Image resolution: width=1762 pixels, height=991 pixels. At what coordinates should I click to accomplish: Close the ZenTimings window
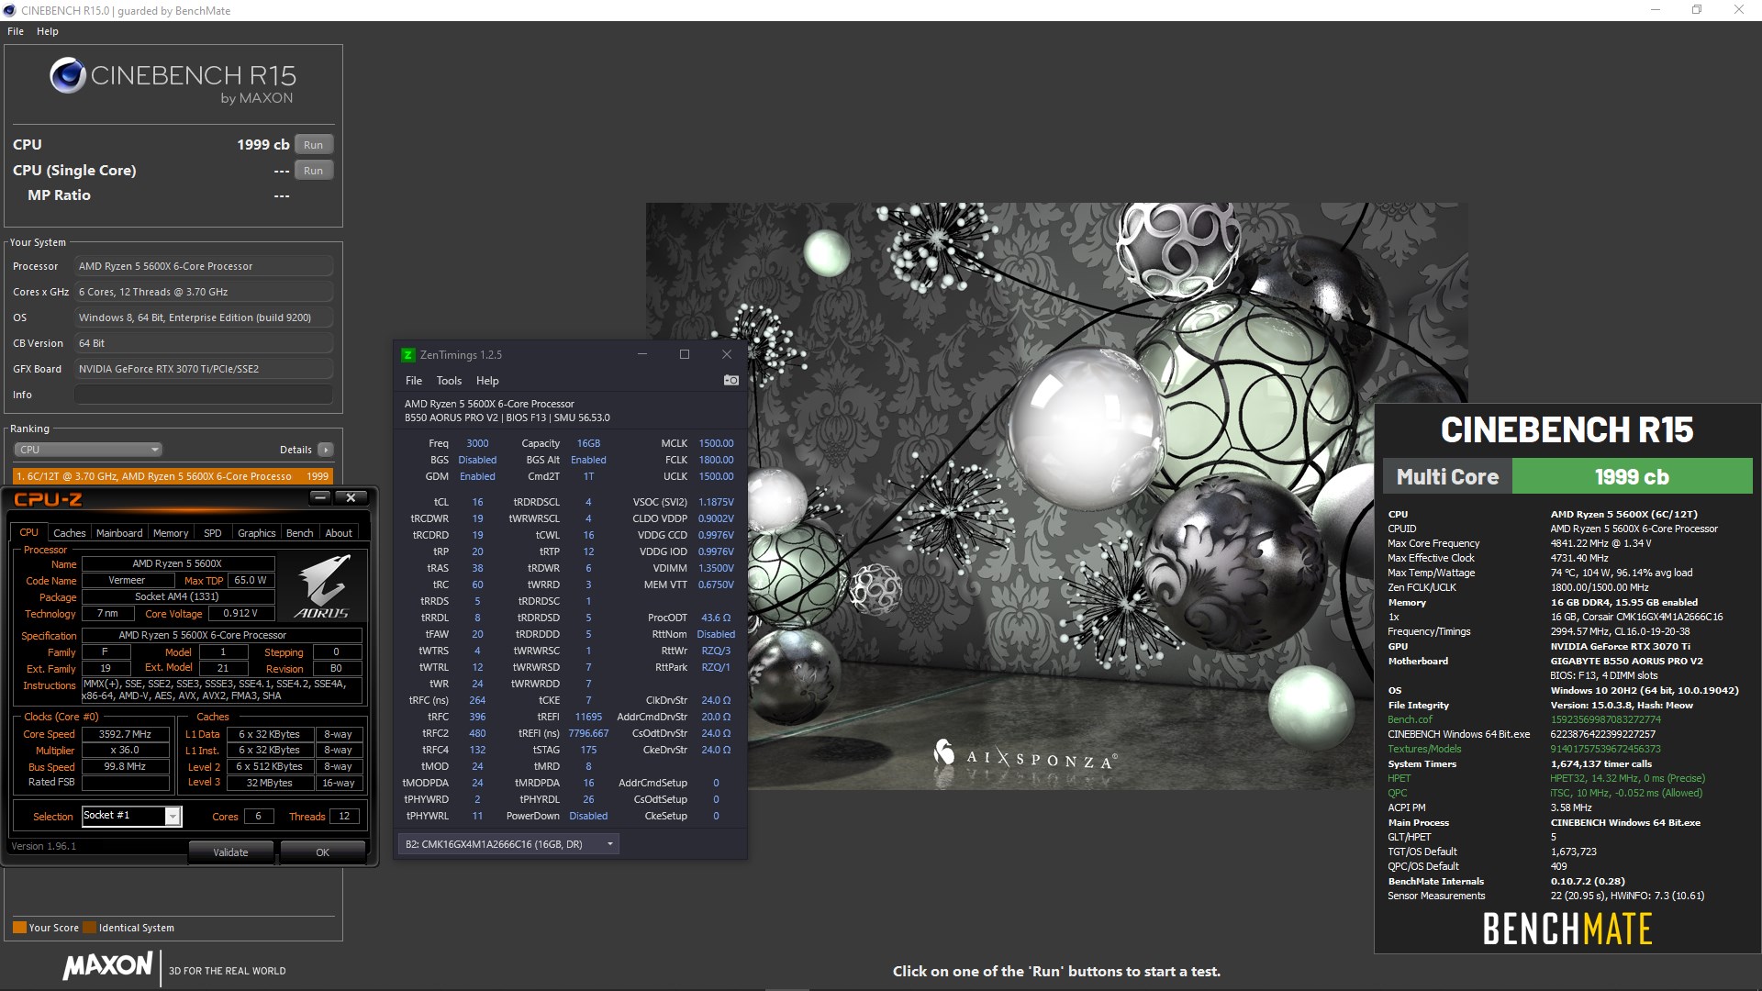(x=727, y=354)
